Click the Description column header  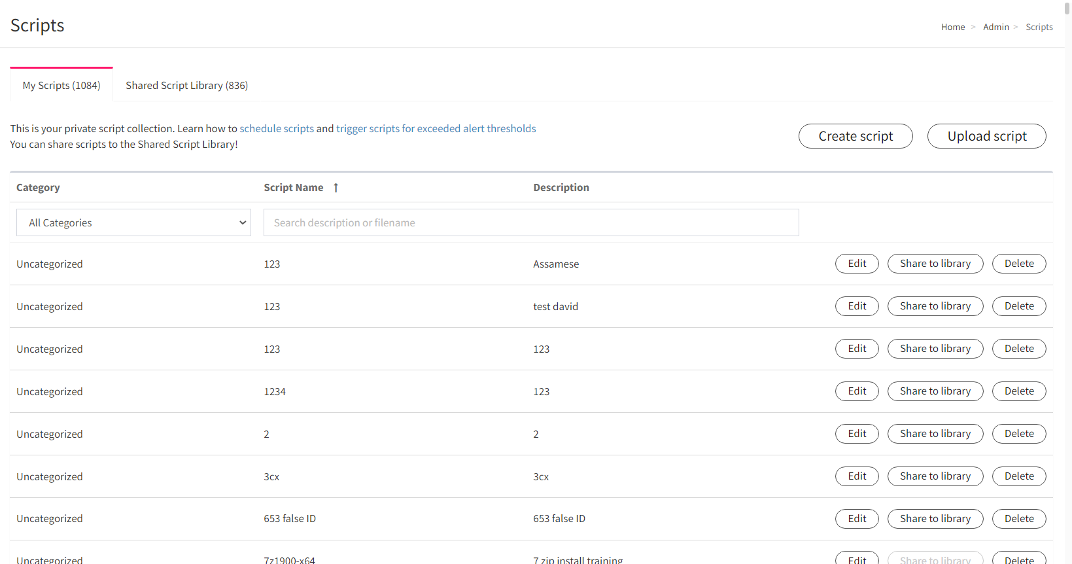click(x=561, y=188)
